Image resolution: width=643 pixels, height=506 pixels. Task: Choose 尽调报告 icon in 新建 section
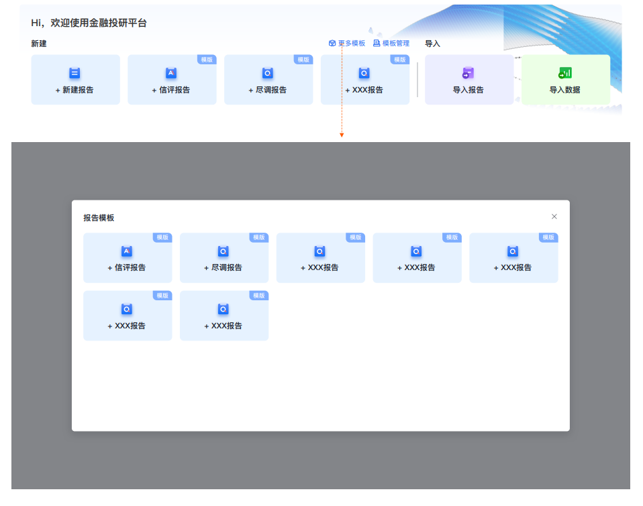[x=268, y=73]
